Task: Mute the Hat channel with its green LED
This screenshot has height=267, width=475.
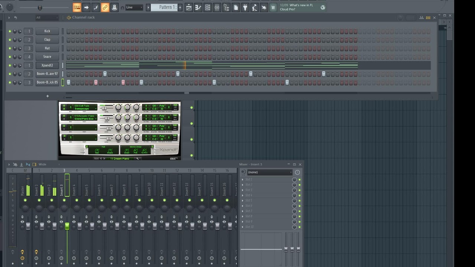Action: [10, 48]
